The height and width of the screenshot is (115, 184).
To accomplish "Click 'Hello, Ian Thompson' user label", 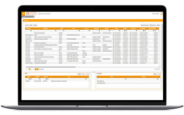I will pyautogui.click(x=156, y=14).
